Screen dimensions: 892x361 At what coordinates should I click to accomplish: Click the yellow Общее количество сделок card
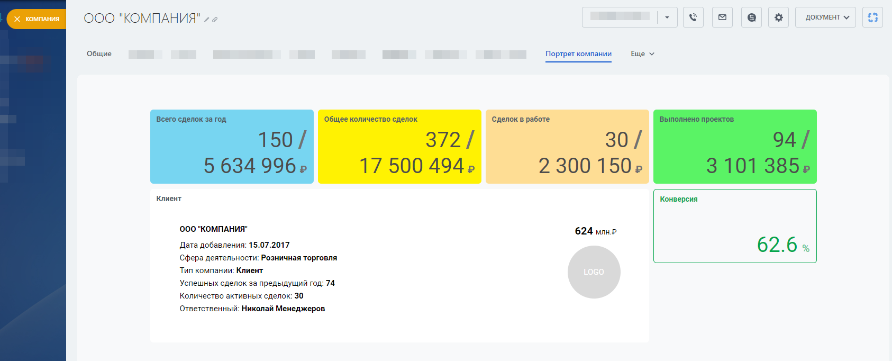(x=399, y=147)
